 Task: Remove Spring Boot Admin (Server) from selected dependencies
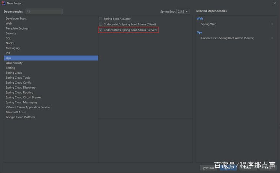coord(272,38)
